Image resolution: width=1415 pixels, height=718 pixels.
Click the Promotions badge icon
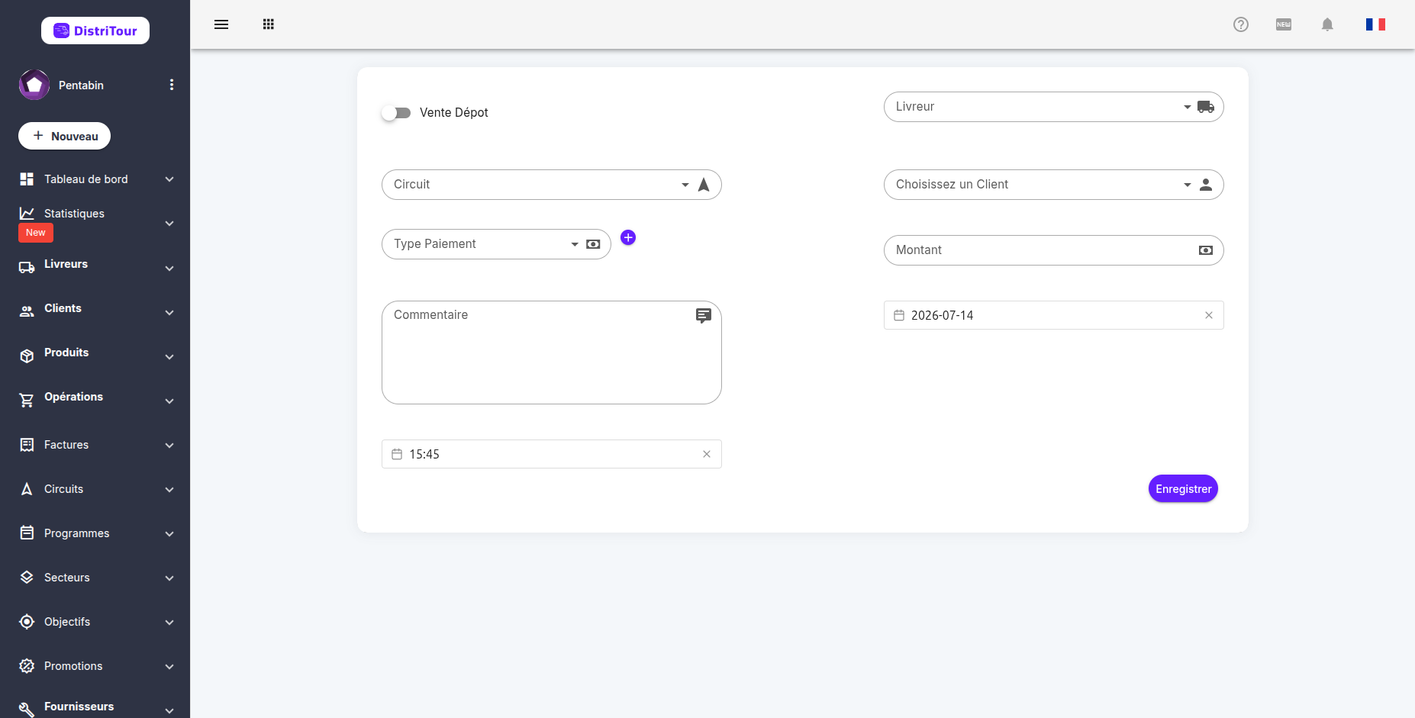click(27, 666)
